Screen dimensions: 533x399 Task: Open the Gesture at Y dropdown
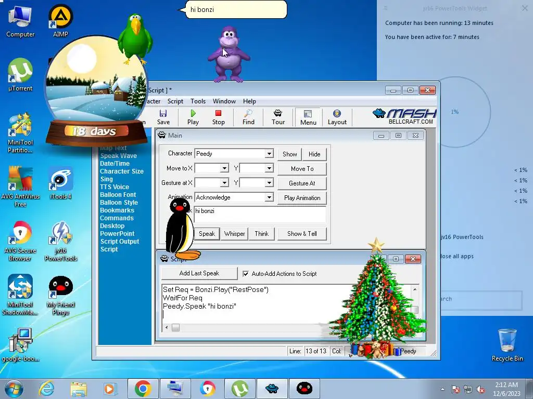pos(269,183)
